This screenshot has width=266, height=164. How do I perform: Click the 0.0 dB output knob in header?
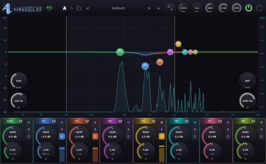point(223,8)
